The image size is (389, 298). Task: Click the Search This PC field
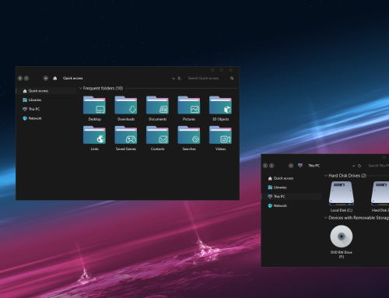coord(378,166)
